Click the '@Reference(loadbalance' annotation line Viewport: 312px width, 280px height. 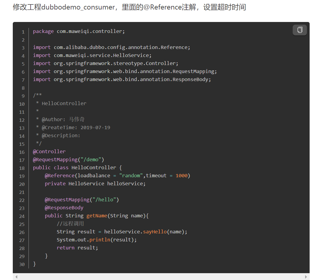pyautogui.click(x=118, y=175)
